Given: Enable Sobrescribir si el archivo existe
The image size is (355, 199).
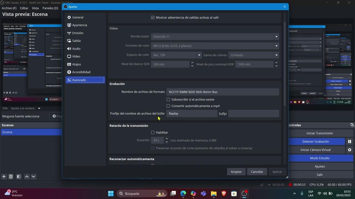Looking at the screenshot, I should point(168,99).
